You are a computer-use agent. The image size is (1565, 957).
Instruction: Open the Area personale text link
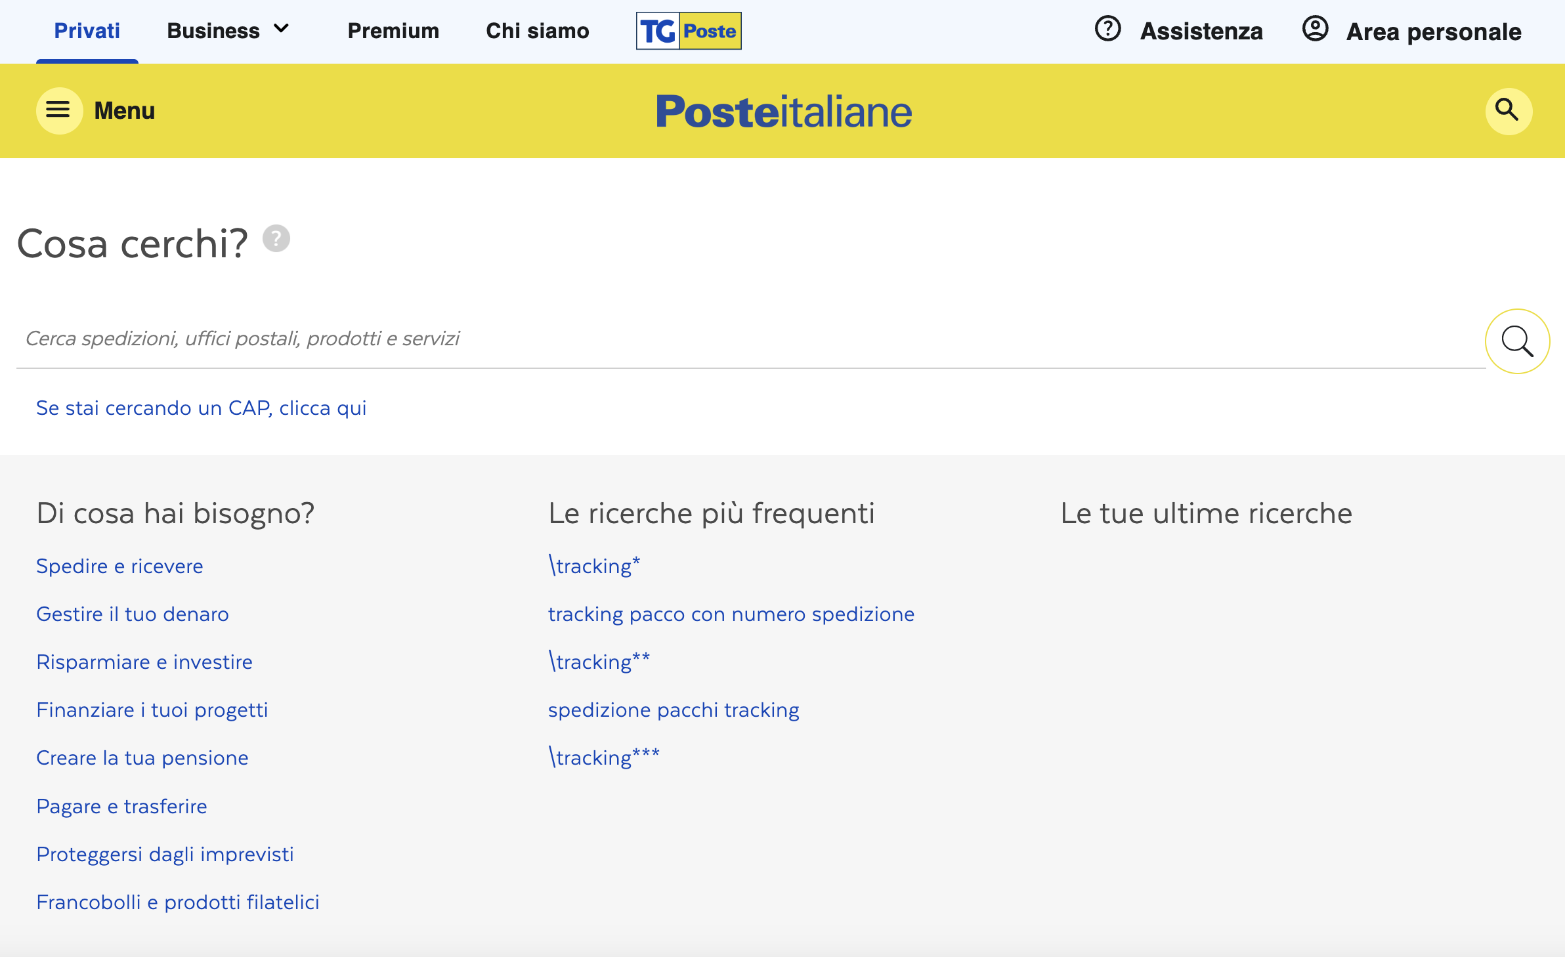pos(1434,32)
